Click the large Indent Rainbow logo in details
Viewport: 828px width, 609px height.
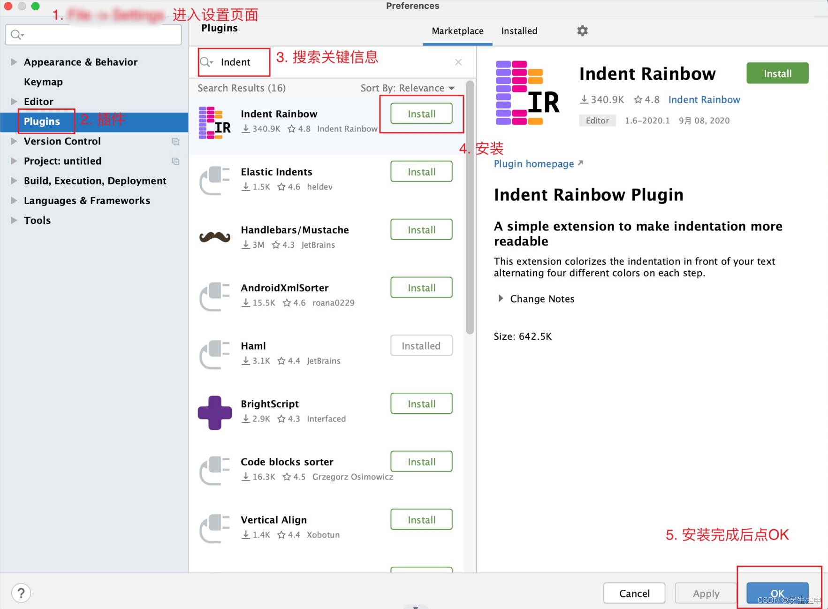click(x=528, y=93)
